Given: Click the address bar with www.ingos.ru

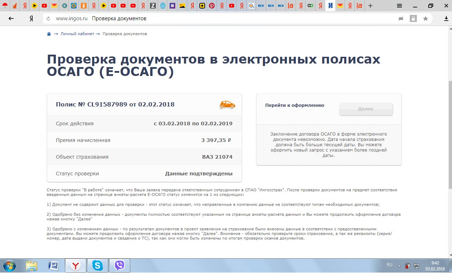Looking at the screenshot, I should (x=213, y=18).
